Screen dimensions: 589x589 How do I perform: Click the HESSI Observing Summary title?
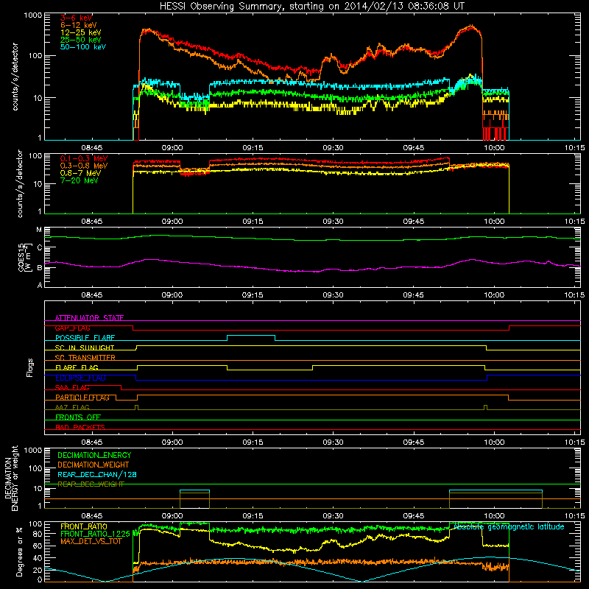pyautogui.click(x=311, y=6)
